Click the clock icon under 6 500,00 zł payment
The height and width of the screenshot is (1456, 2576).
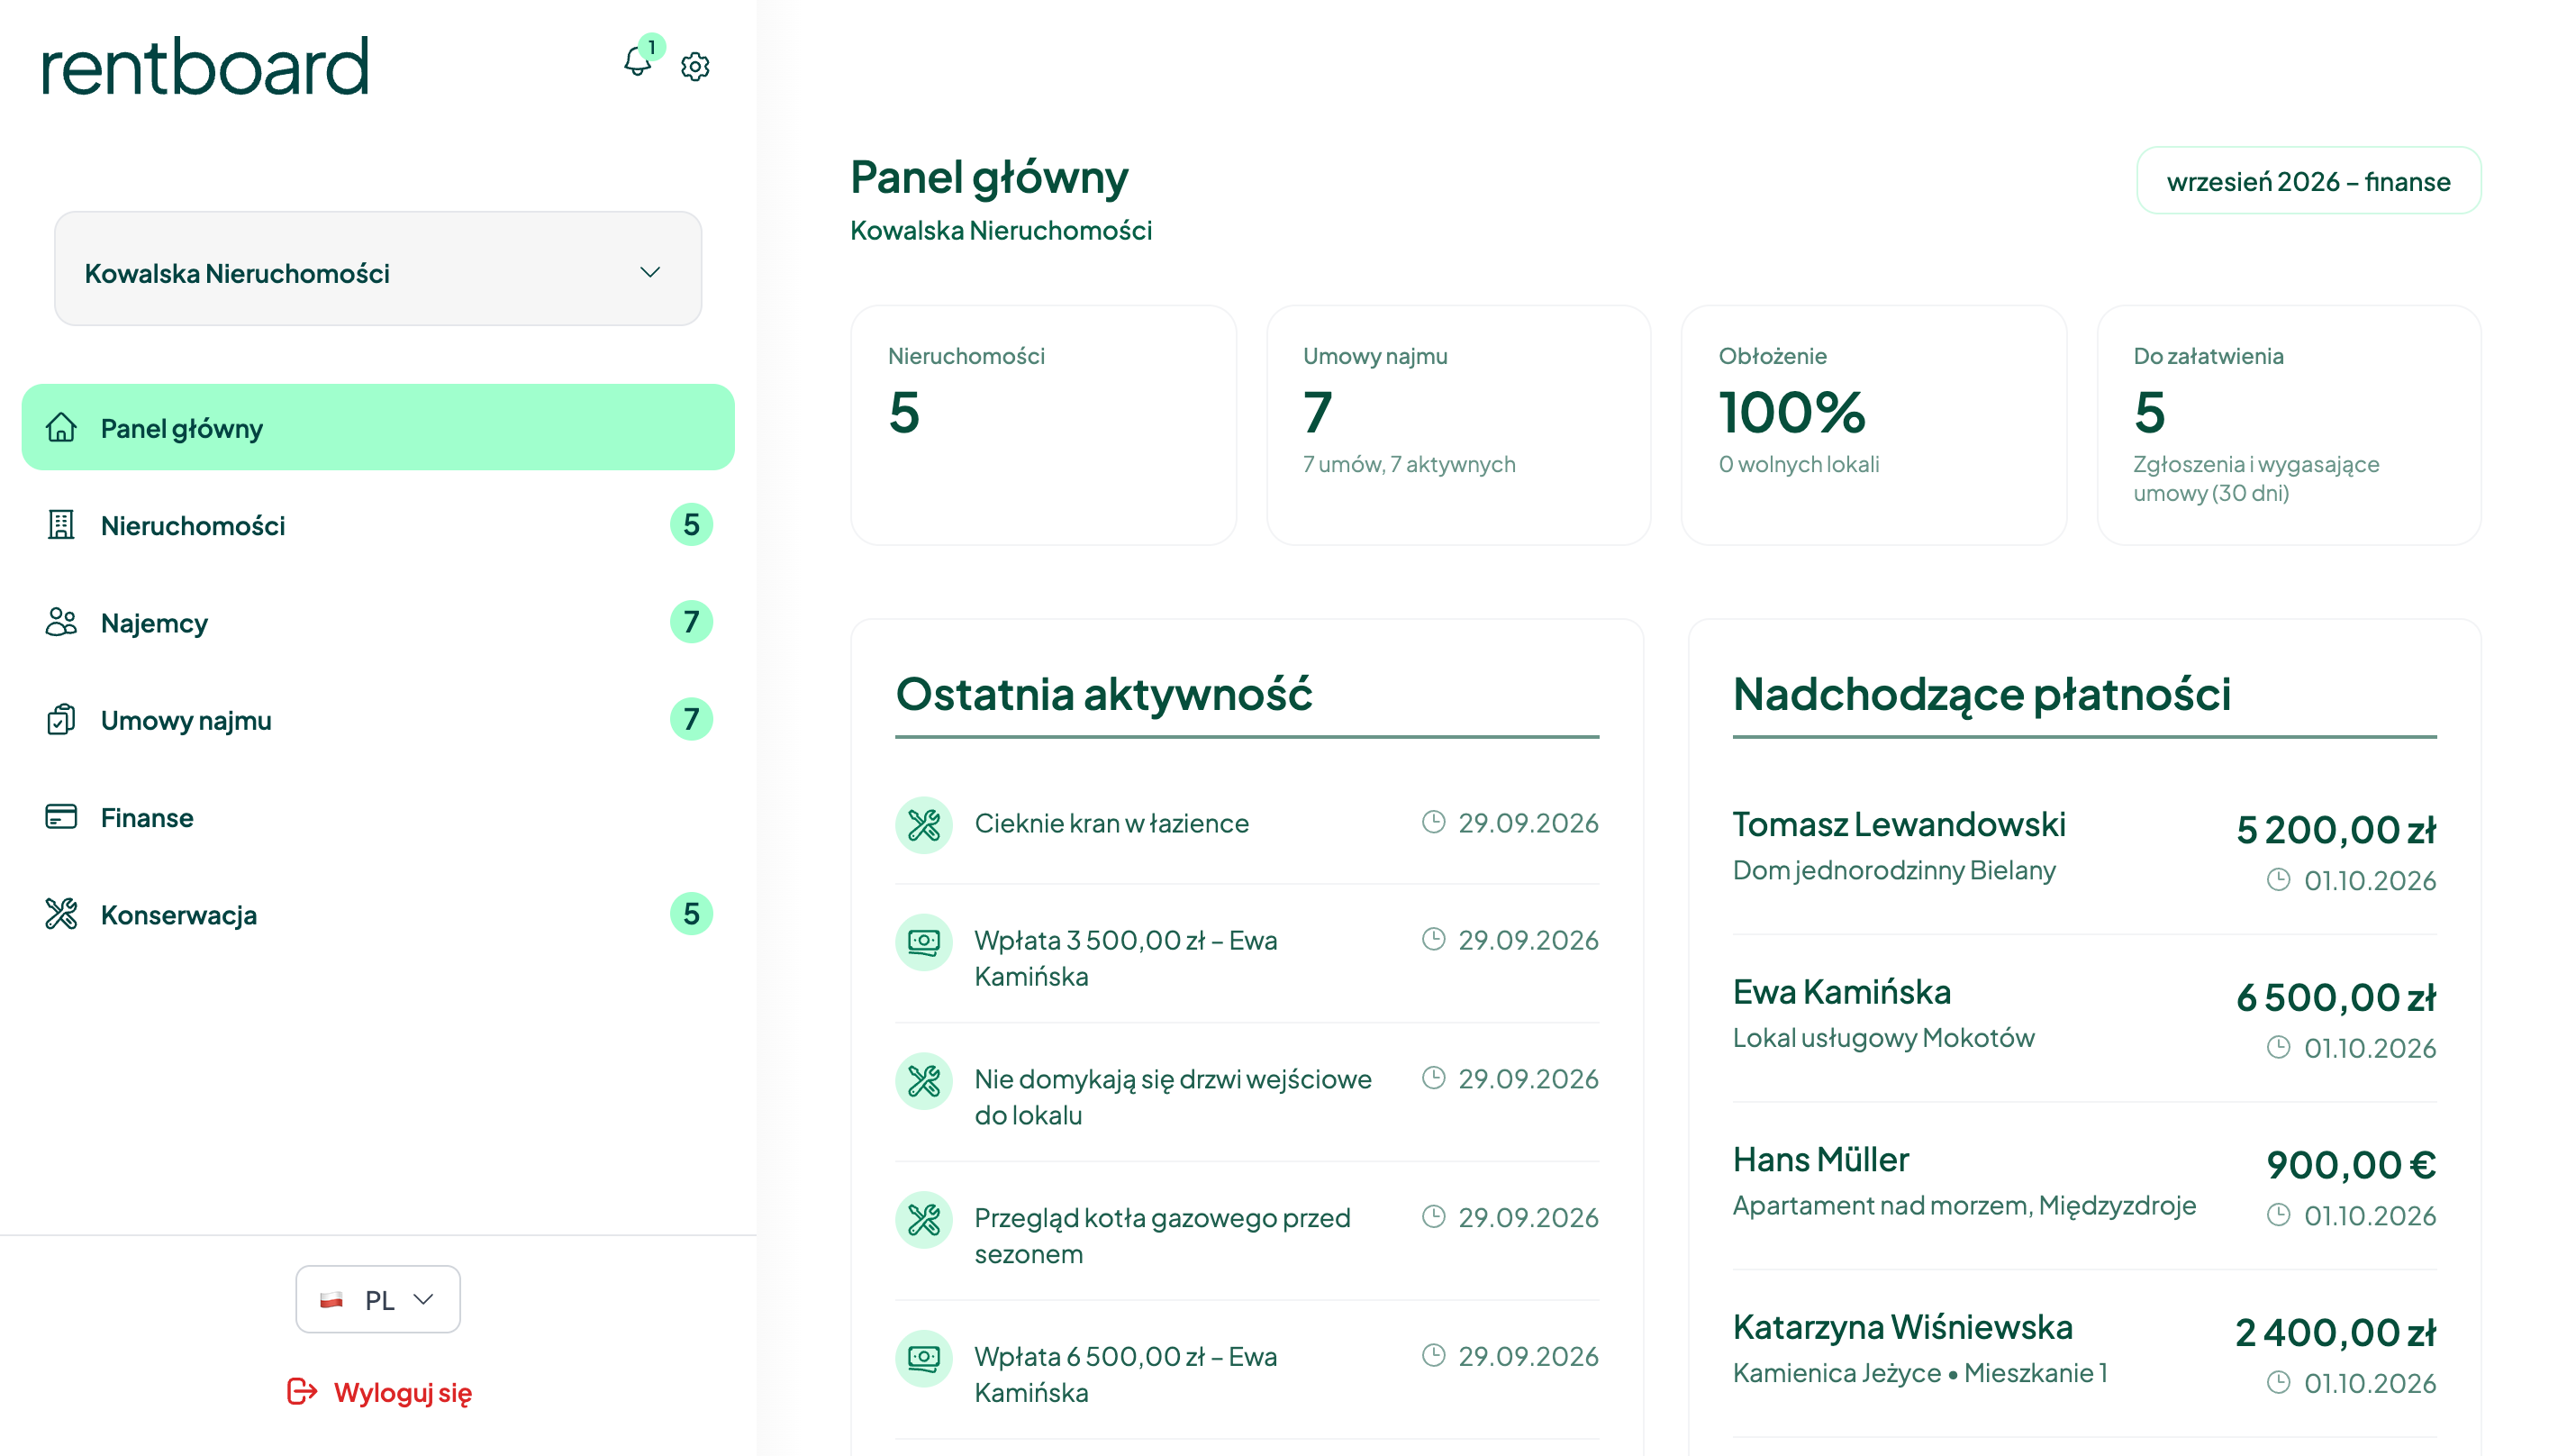coord(2279,1047)
